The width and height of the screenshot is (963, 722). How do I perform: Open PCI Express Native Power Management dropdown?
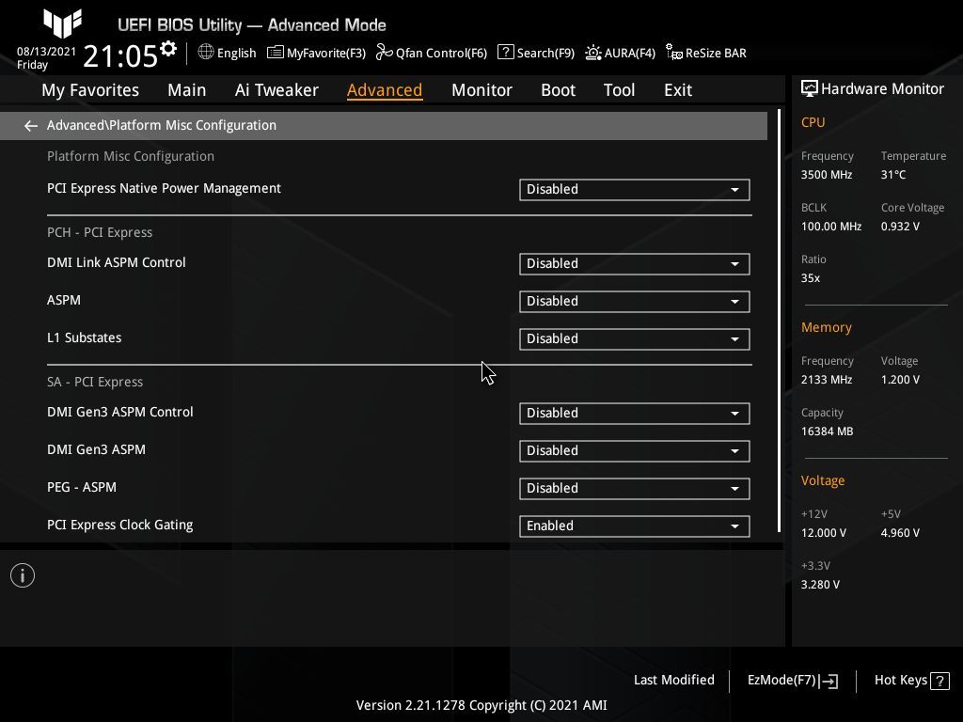click(x=635, y=190)
